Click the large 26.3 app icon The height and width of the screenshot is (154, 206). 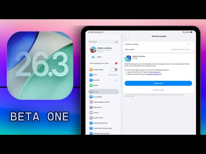tap(40, 65)
